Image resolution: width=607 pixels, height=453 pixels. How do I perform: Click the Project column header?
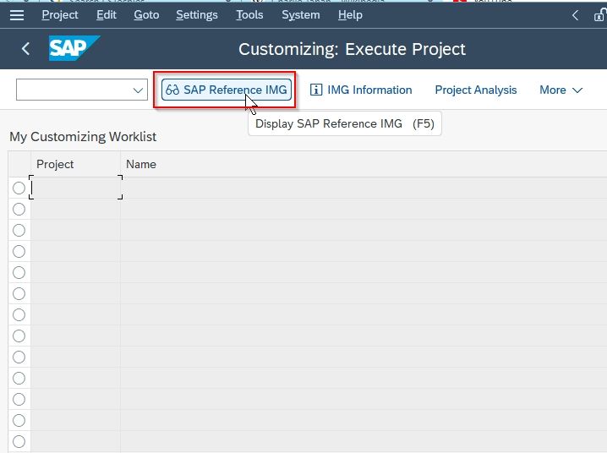(75, 164)
